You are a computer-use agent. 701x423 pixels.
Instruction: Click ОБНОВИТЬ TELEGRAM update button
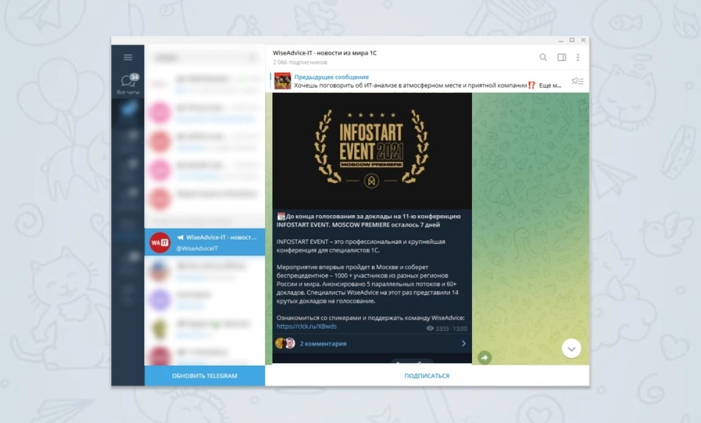tap(205, 375)
